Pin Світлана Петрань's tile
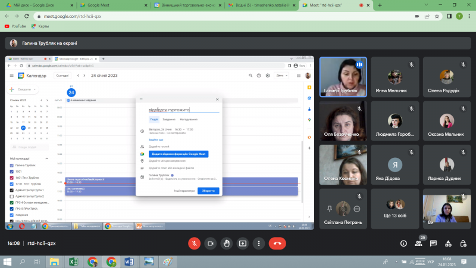The width and height of the screenshot is (476, 268). [330, 209]
